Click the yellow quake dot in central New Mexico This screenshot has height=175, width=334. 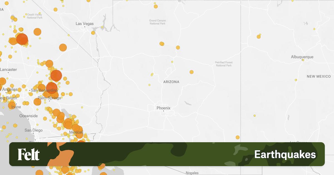pyautogui.click(x=296, y=80)
